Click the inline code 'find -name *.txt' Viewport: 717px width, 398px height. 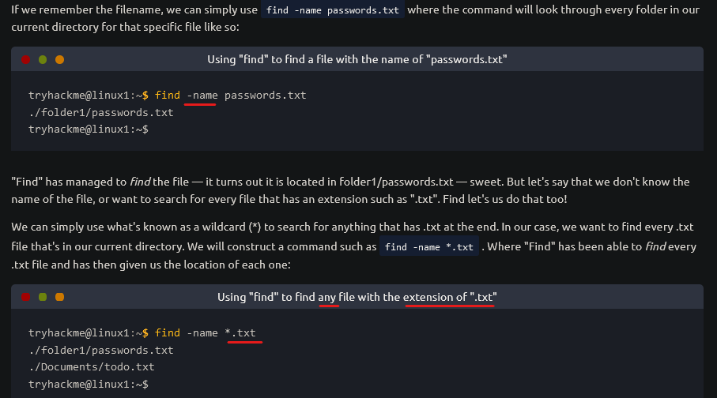429,246
